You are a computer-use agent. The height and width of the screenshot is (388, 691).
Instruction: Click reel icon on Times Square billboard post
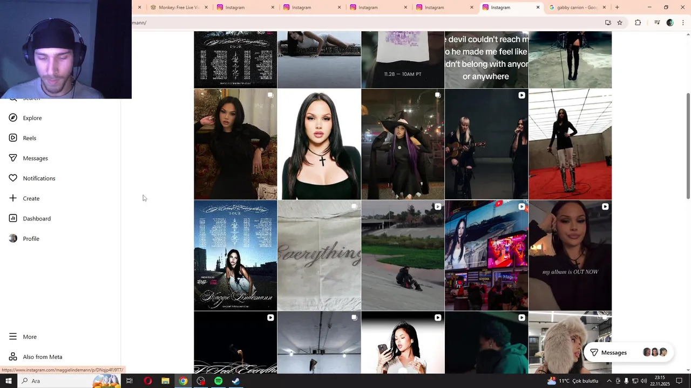pos(521,206)
